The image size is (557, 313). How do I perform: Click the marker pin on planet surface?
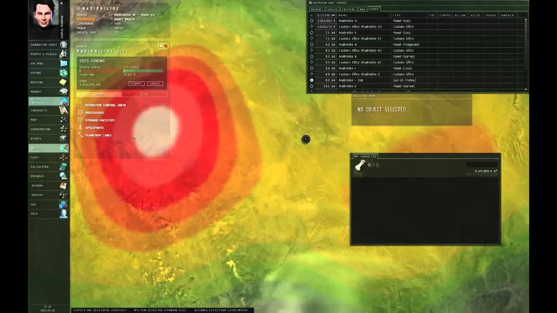point(306,139)
